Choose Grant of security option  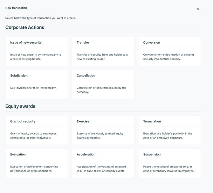tap(37, 130)
